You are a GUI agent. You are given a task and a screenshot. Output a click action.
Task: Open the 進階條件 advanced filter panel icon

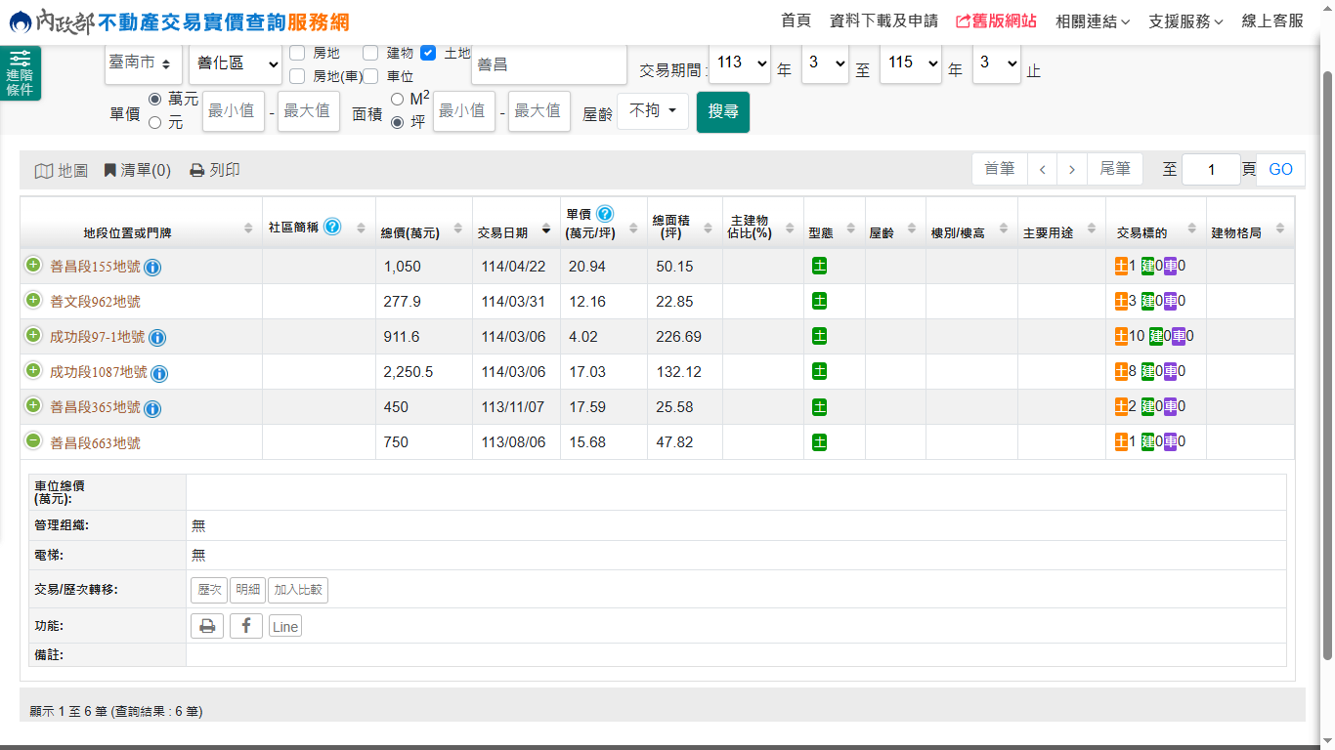20,73
